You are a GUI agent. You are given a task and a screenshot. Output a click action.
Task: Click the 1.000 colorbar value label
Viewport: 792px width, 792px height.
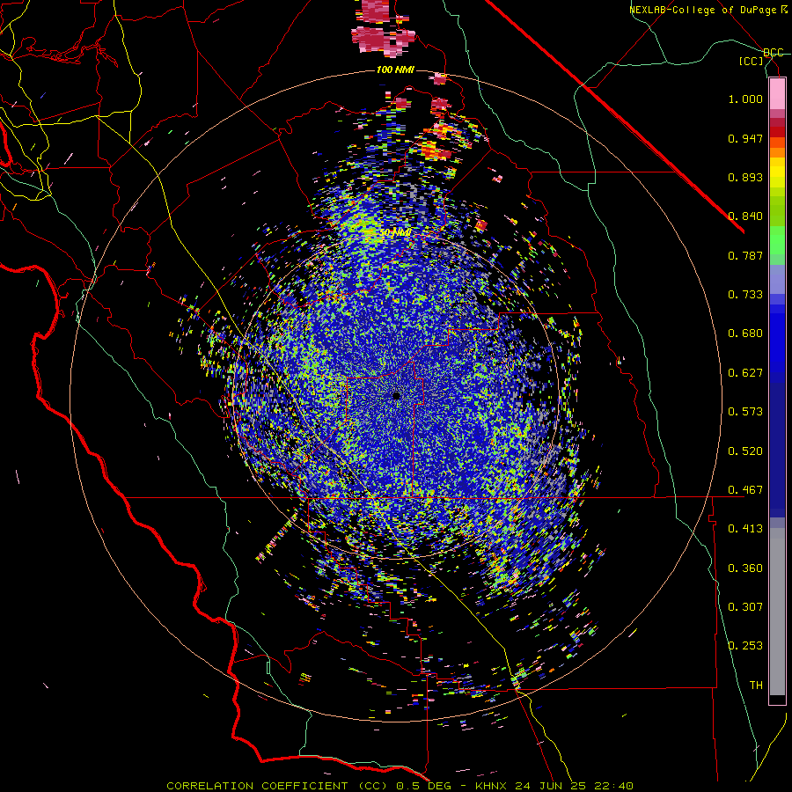tap(745, 99)
